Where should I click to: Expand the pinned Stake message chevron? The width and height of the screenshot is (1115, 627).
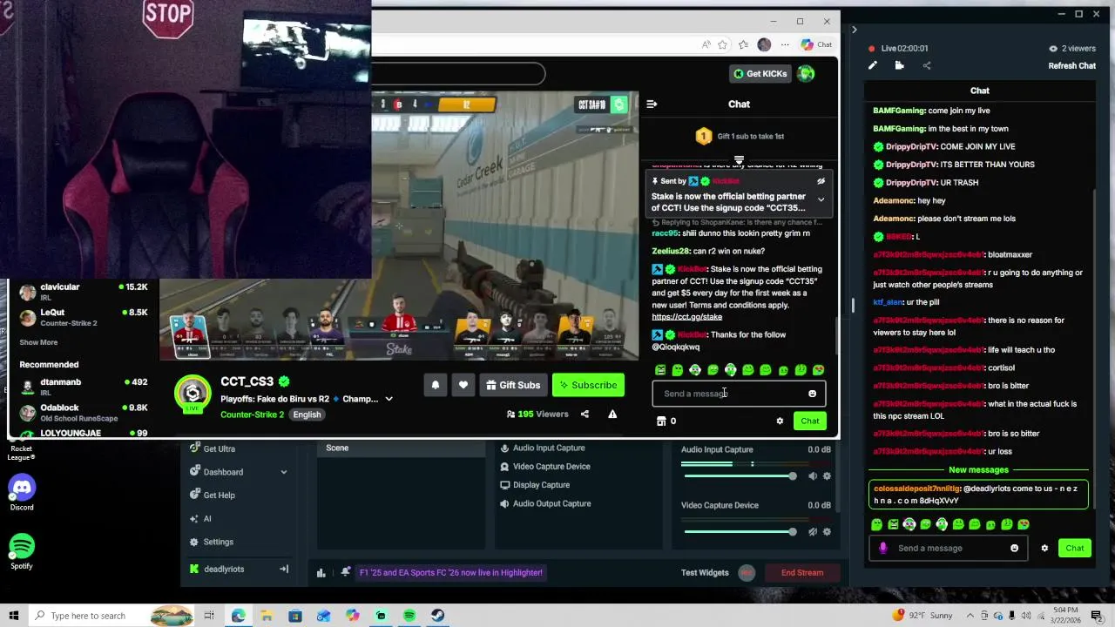click(x=821, y=199)
